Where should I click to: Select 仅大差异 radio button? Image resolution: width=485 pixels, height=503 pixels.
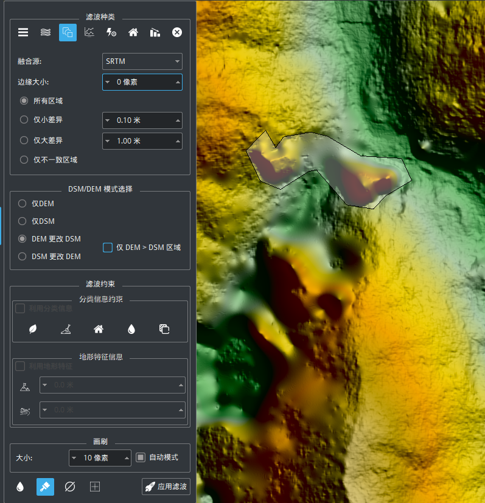(24, 140)
